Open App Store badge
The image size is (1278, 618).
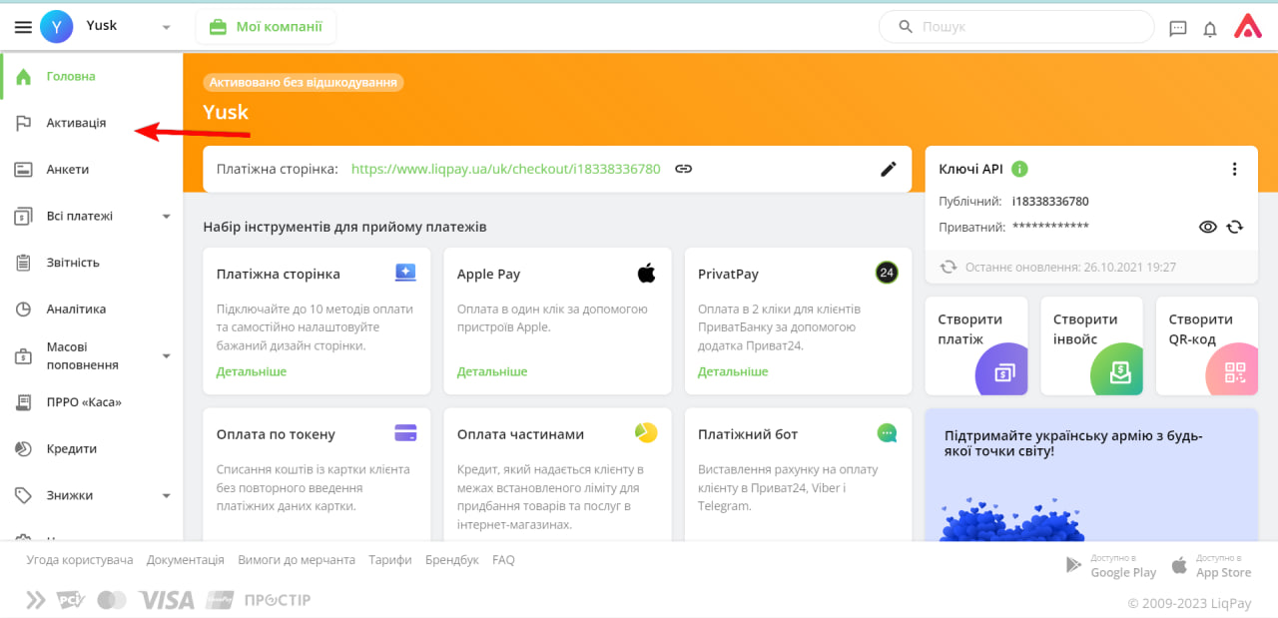point(1211,566)
